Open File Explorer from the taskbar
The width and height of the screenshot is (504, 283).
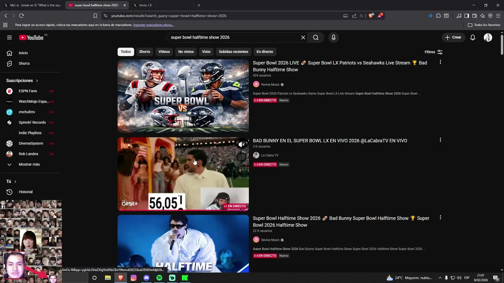point(107,278)
